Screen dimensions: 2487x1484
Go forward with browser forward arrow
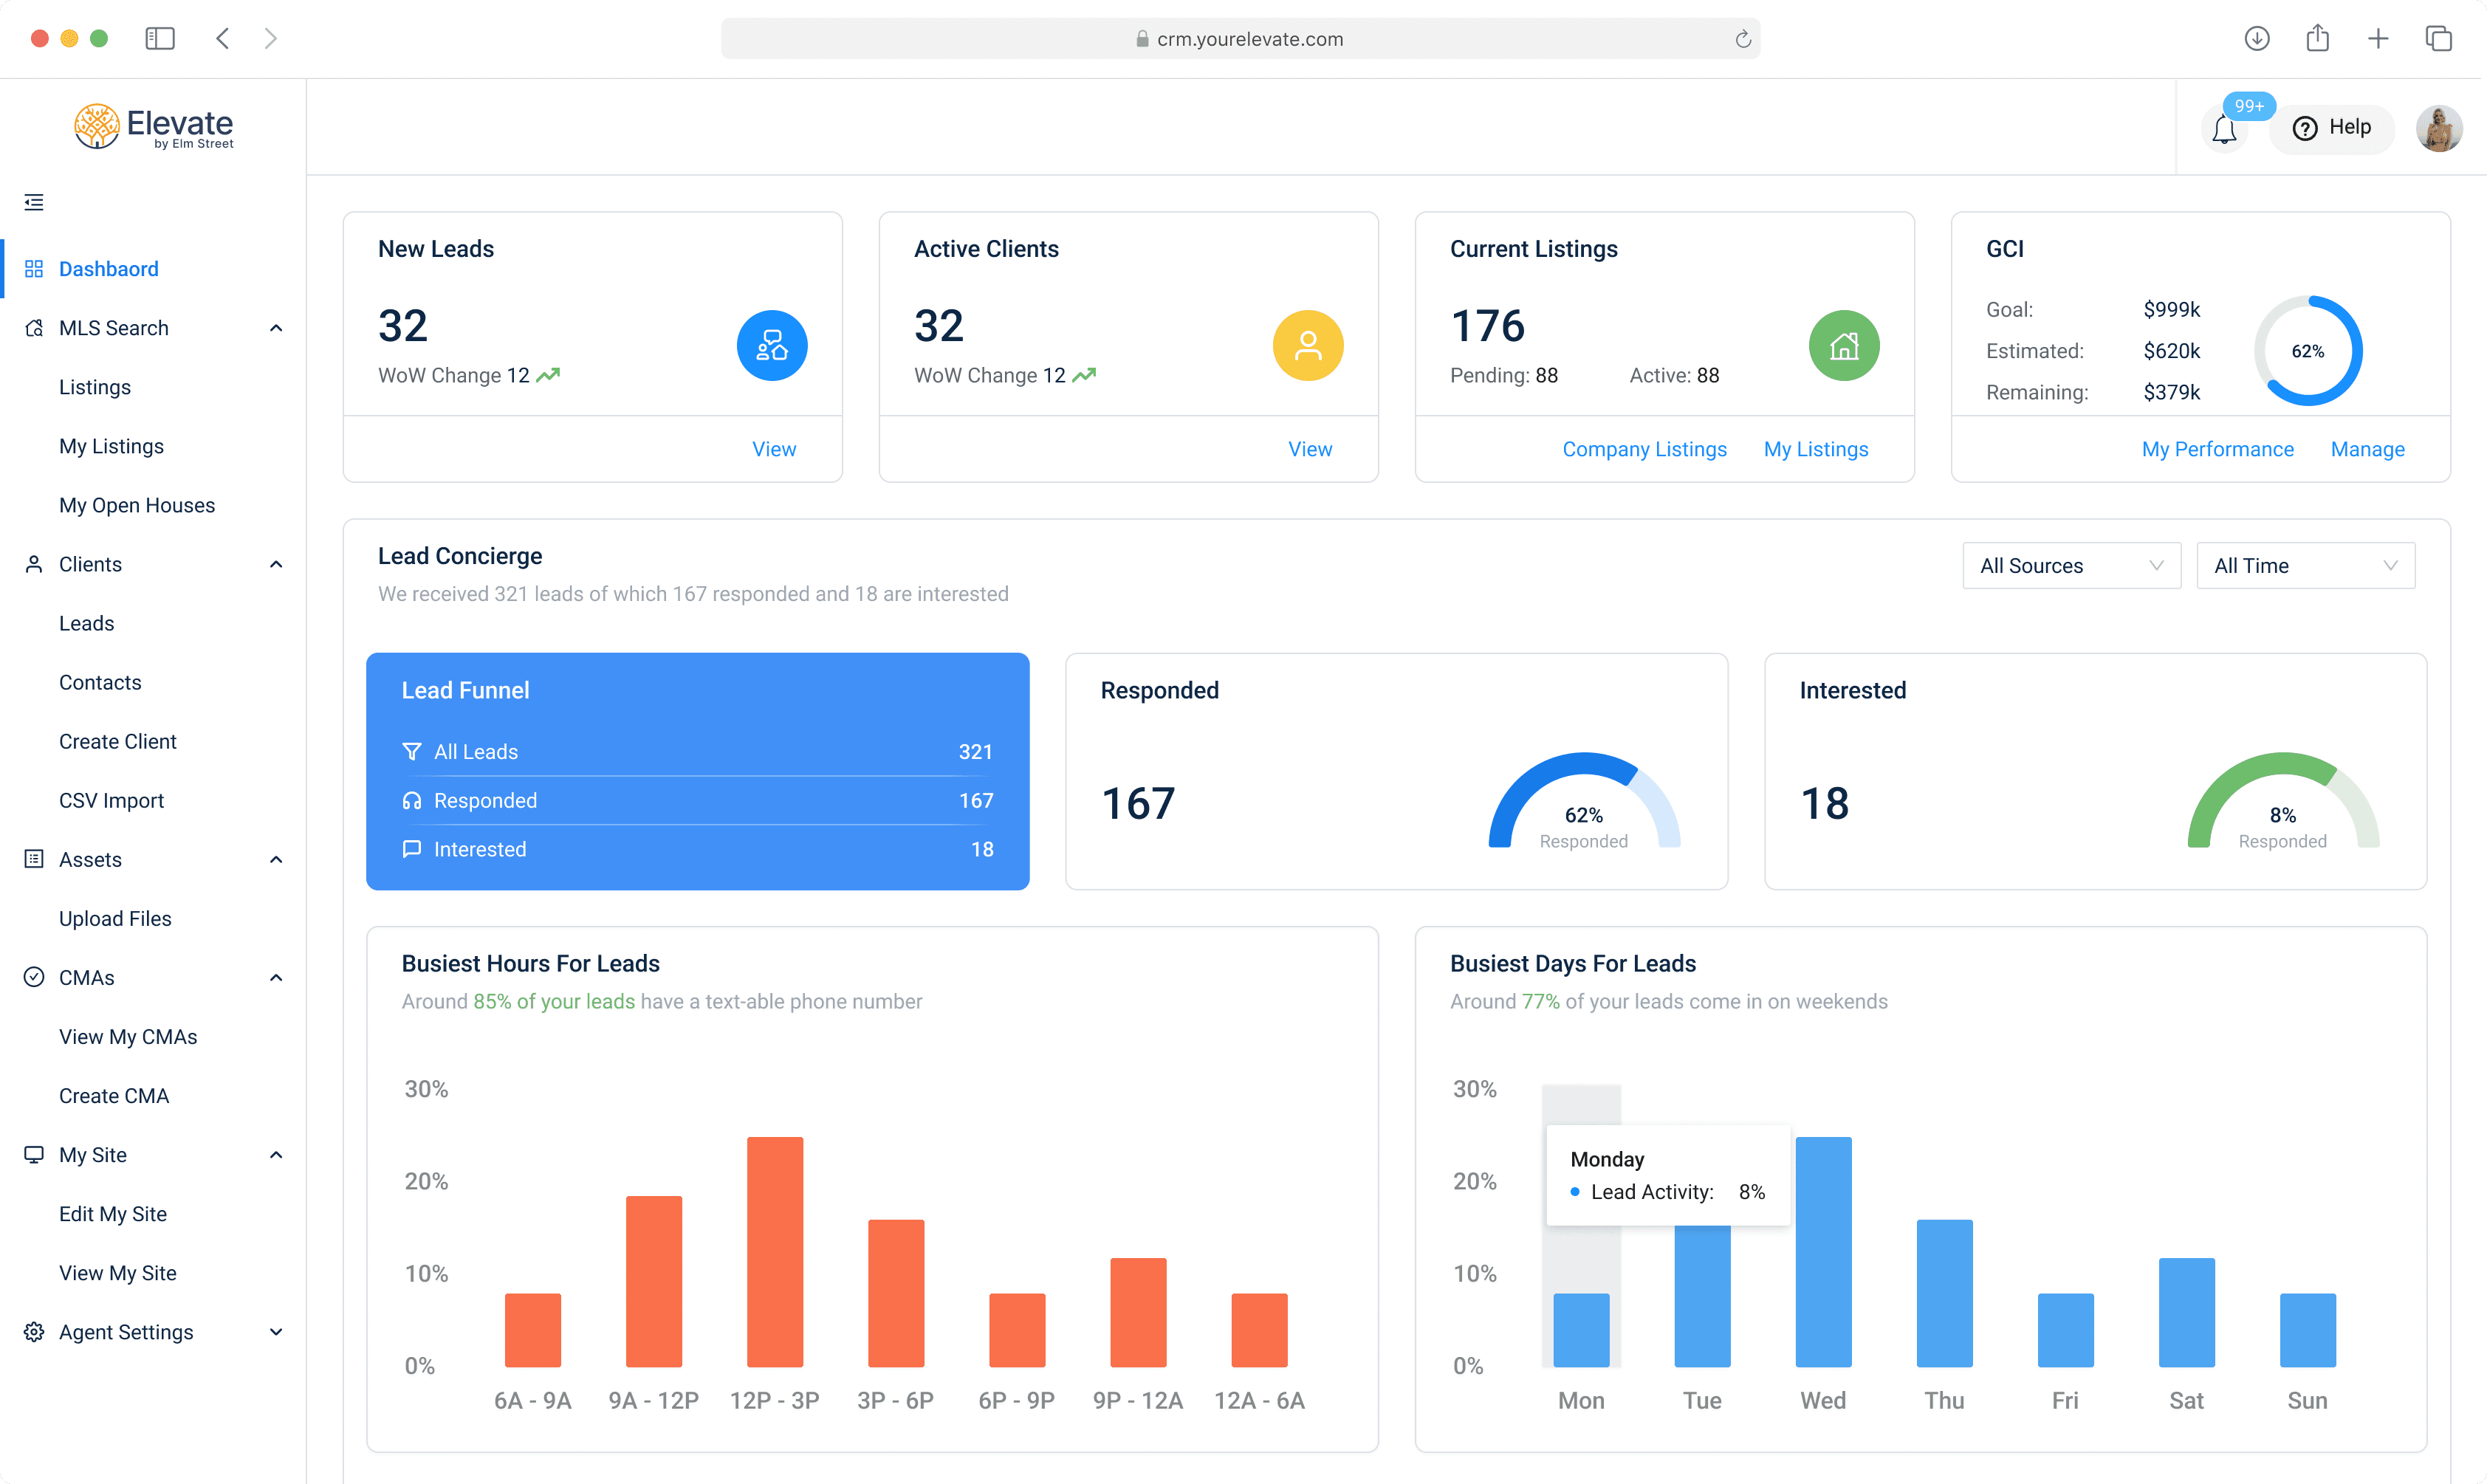pos(271,38)
